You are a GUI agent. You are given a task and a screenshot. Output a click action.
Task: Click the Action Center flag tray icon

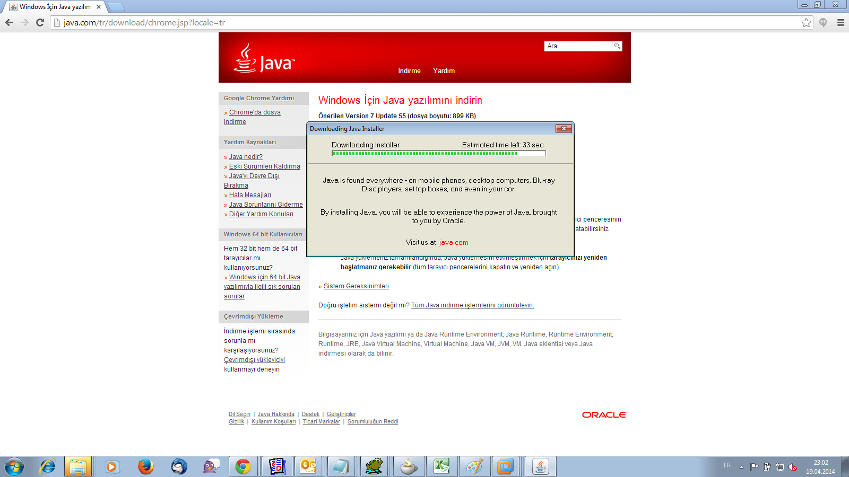point(754,467)
